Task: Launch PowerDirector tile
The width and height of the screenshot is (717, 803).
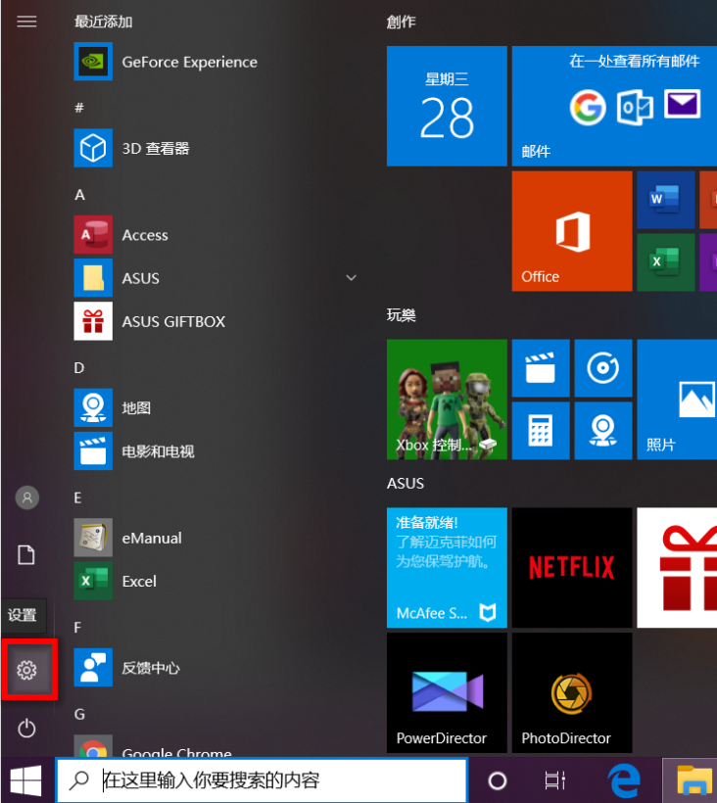Action: [447, 691]
